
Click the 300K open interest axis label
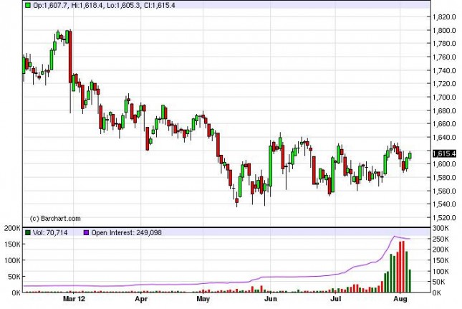pyautogui.click(x=441, y=228)
